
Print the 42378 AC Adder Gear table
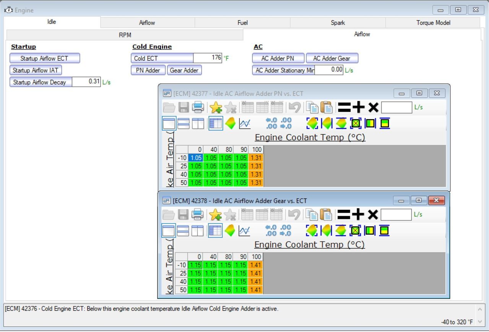point(198,215)
